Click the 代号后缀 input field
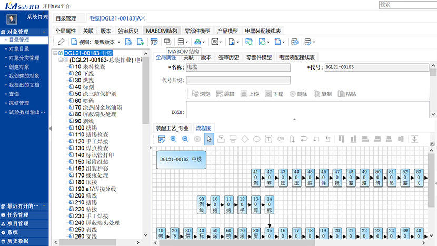 click(x=238, y=80)
